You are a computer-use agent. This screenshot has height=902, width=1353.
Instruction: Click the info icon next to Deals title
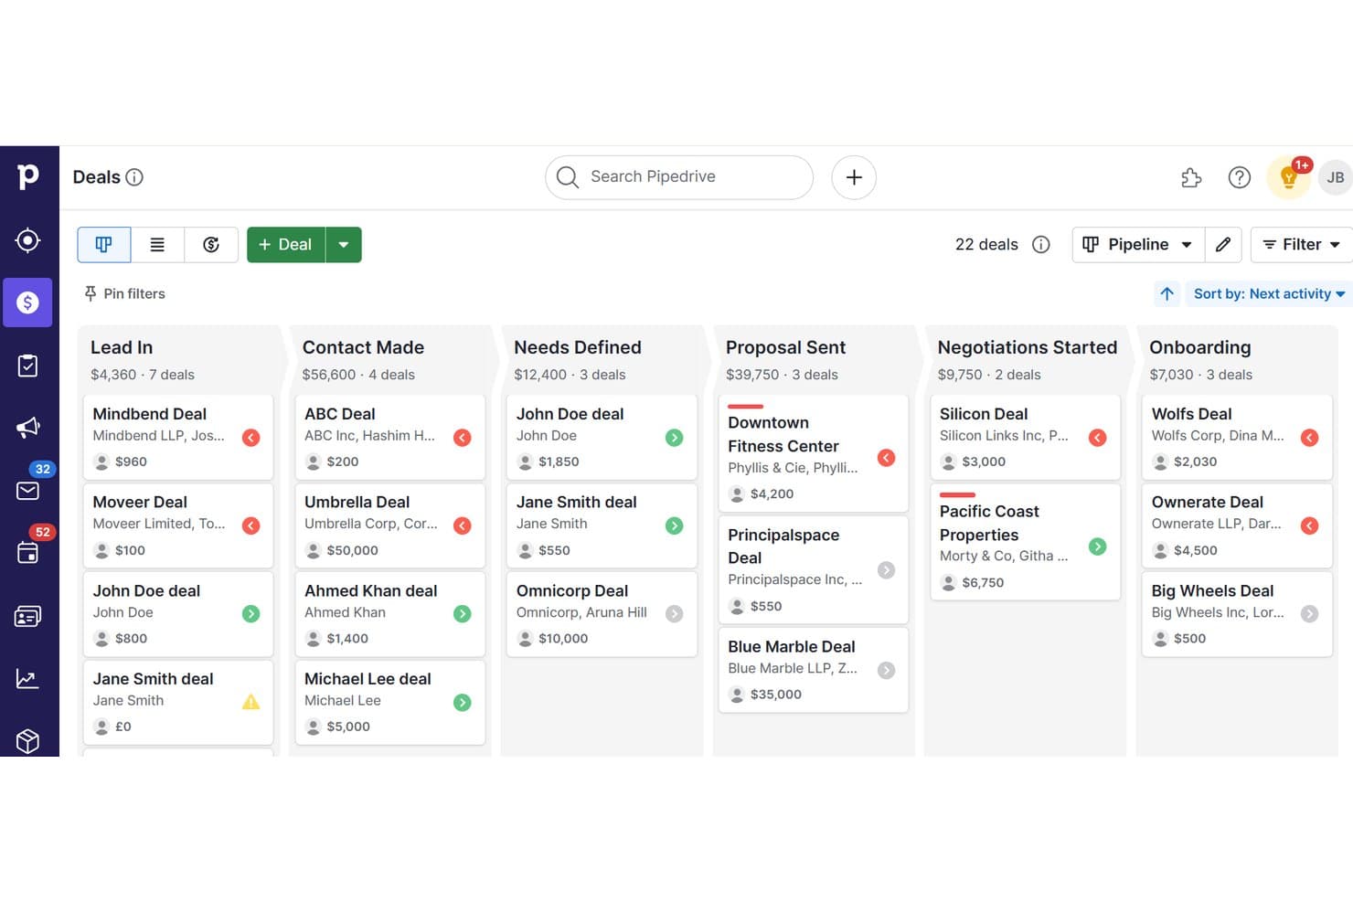click(134, 177)
